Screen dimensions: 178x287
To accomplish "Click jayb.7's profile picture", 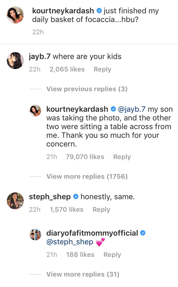I will point(15,61).
